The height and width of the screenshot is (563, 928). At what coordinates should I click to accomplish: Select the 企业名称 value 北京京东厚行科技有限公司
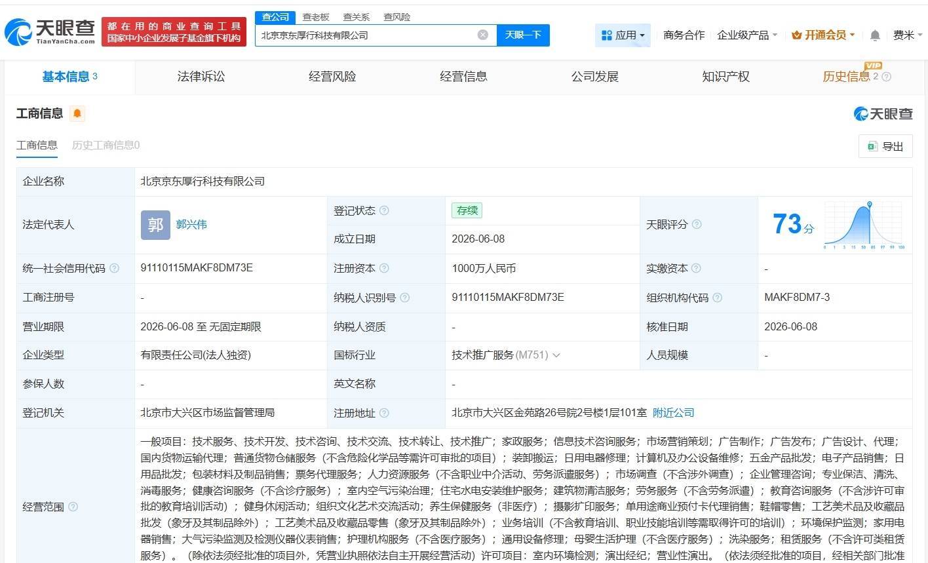pyautogui.click(x=203, y=182)
